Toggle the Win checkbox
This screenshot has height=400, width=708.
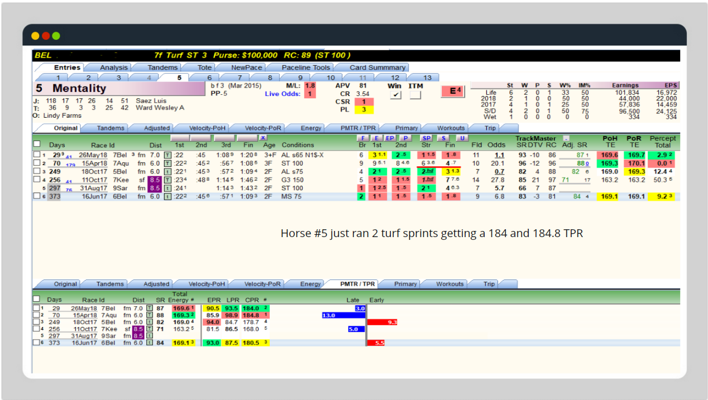[x=395, y=95]
